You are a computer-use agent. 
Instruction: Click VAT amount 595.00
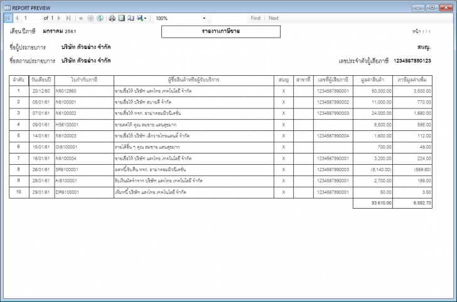point(424,125)
